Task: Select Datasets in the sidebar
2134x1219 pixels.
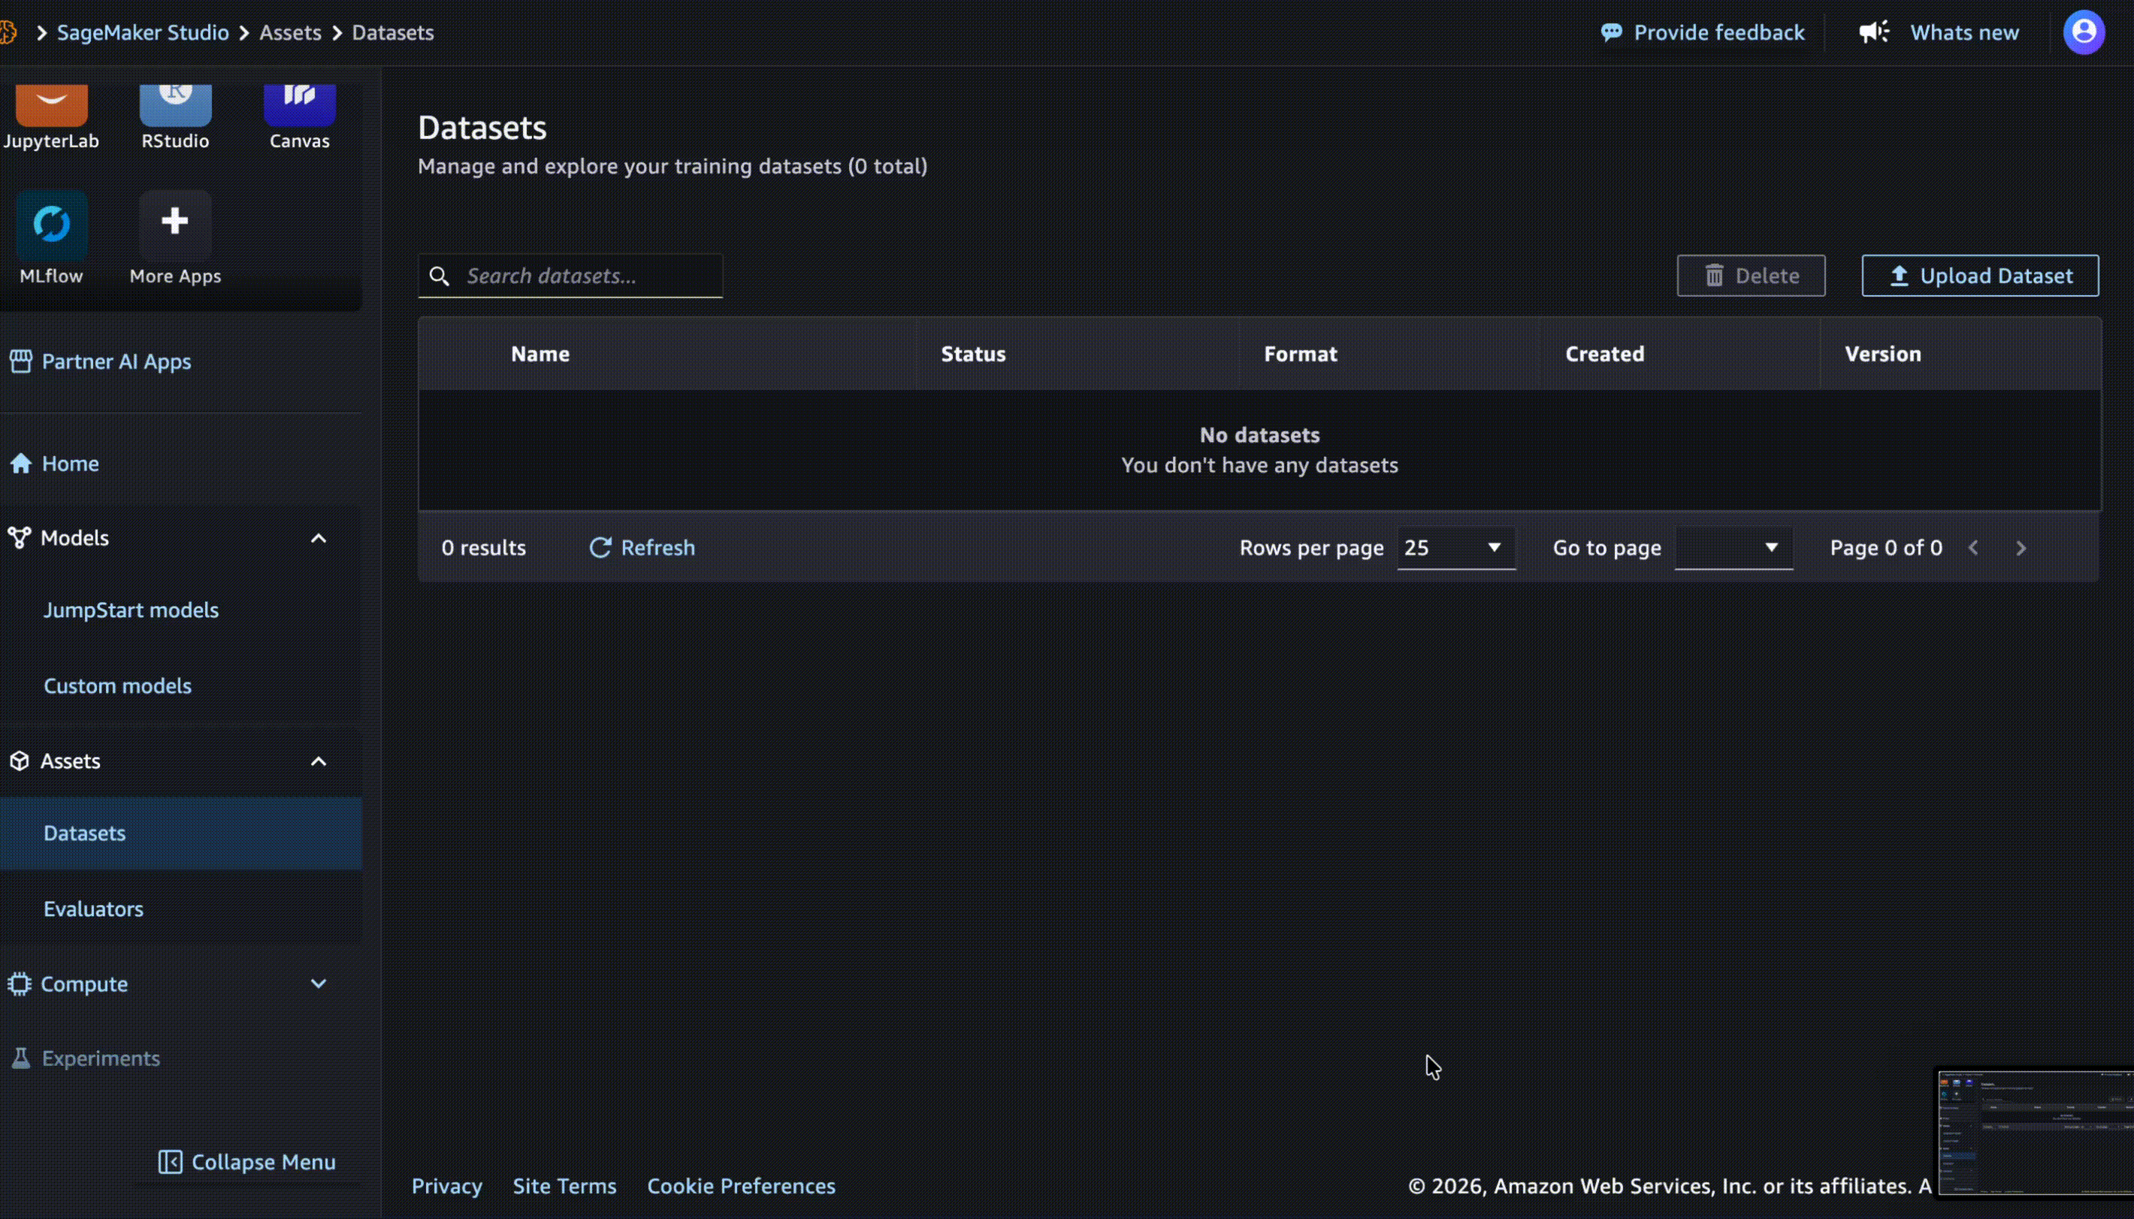Action: [x=181, y=834]
